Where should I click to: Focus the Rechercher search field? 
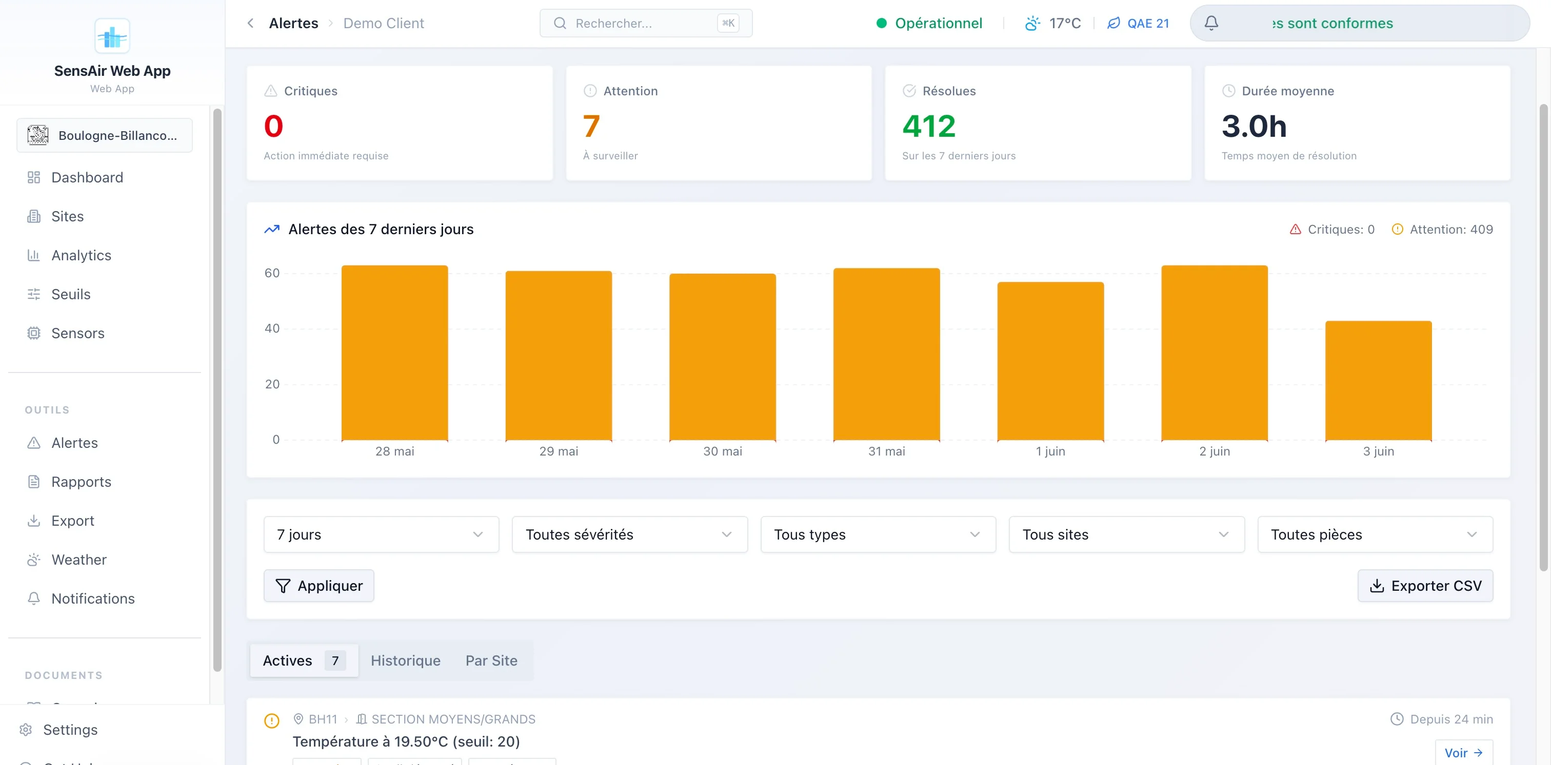tap(646, 23)
